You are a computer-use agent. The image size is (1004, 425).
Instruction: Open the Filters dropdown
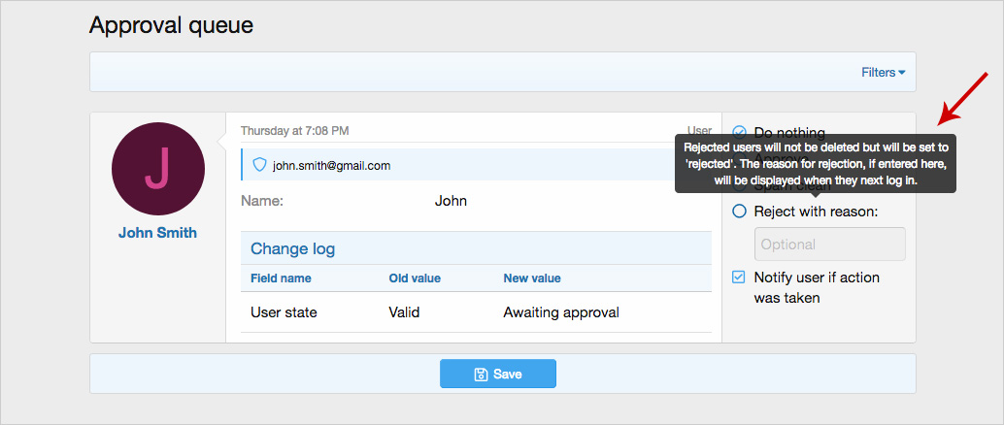coord(883,73)
